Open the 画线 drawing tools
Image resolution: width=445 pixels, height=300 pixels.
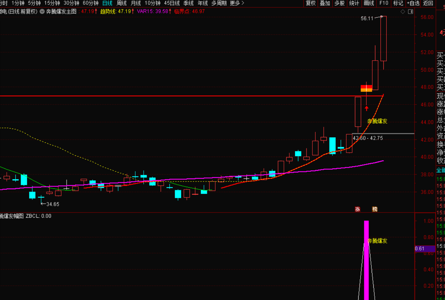click(x=369, y=3)
